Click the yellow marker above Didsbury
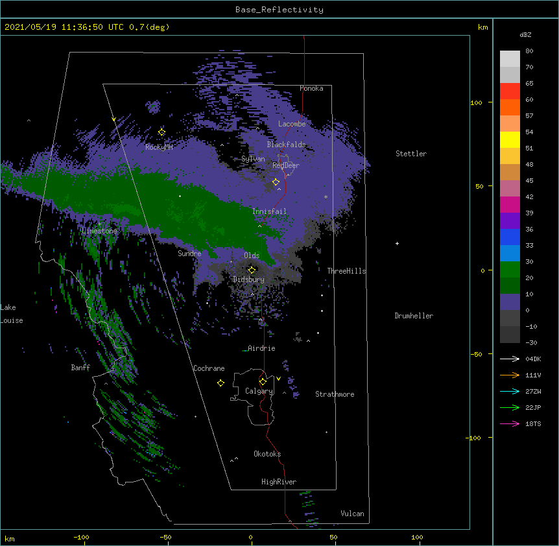Screen dimensions: 559x546 click(x=252, y=270)
